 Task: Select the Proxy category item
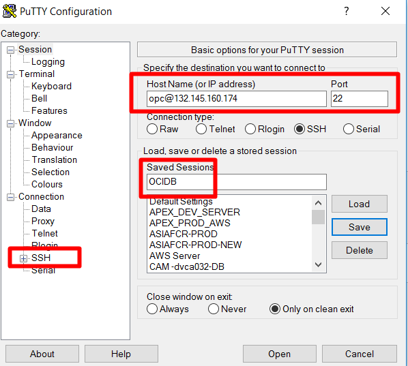click(x=43, y=221)
